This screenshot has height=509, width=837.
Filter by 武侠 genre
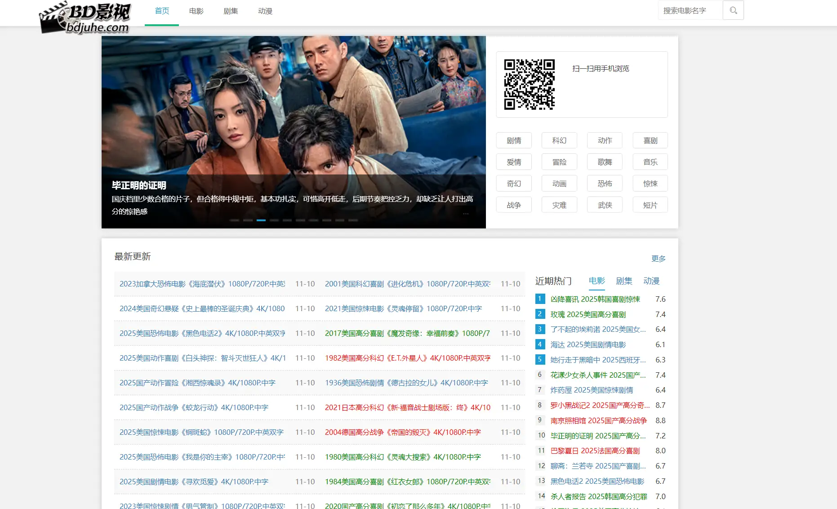point(605,205)
